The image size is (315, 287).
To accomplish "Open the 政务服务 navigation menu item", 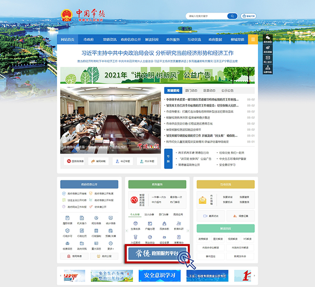I will (173, 39).
